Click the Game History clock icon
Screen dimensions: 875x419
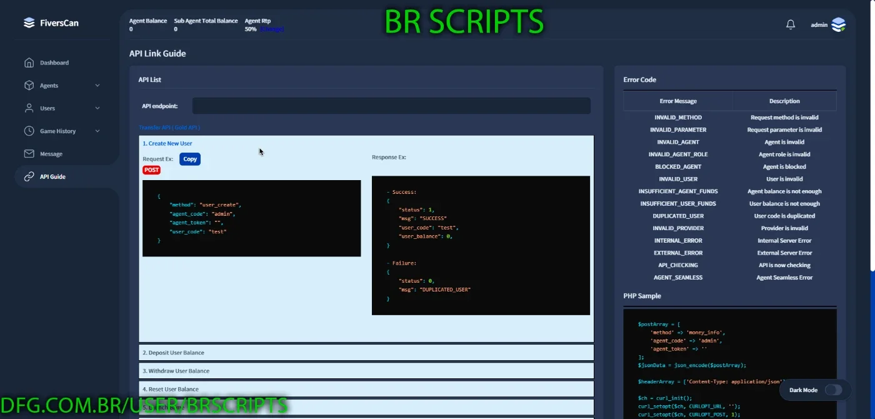click(x=29, y=131)
